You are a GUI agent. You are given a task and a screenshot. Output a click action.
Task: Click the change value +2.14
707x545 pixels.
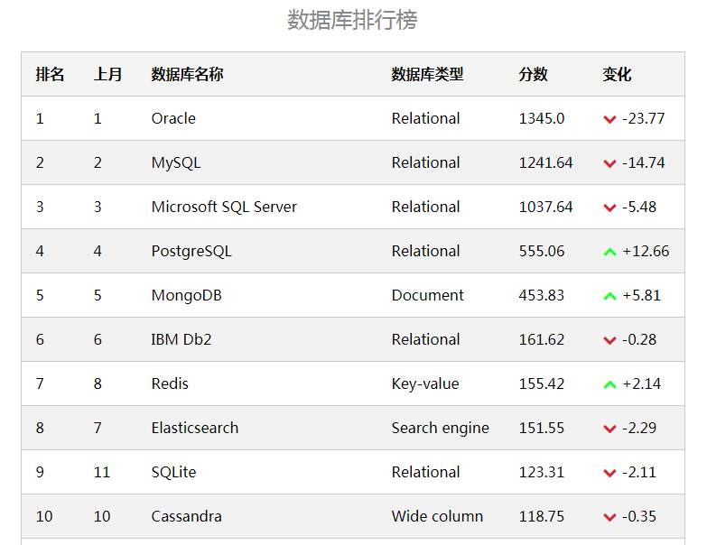tap(641, 383)
